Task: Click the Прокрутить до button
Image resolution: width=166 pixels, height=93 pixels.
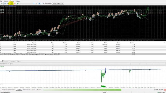Action: point(47,4)
